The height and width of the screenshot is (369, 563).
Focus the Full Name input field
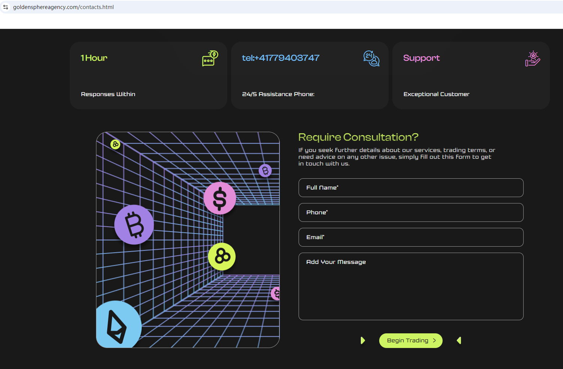click(411, 188)
